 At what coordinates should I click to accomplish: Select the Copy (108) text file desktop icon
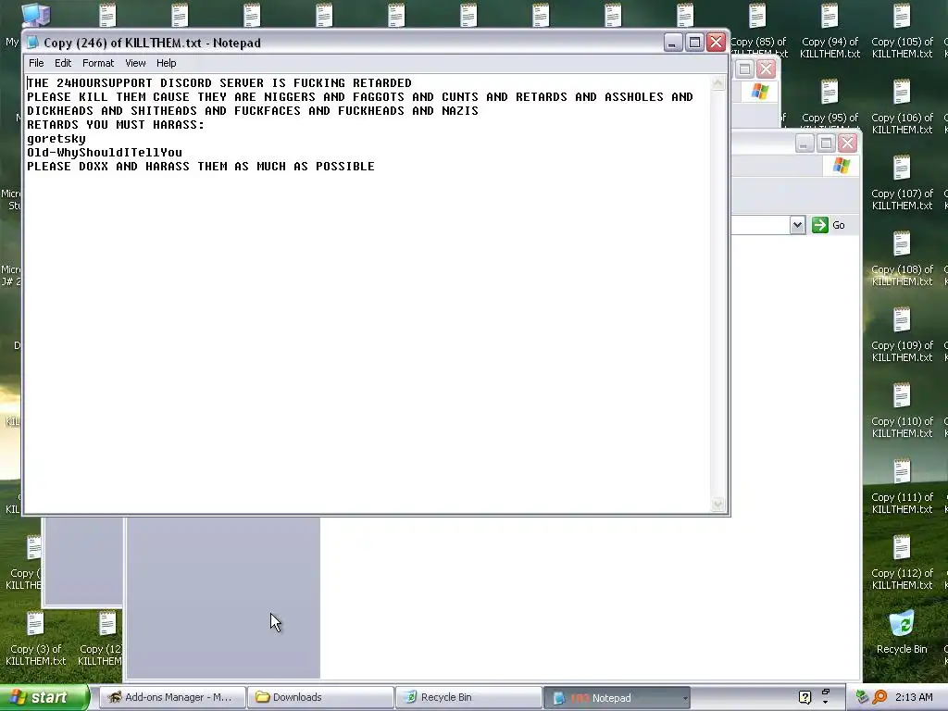902,259
